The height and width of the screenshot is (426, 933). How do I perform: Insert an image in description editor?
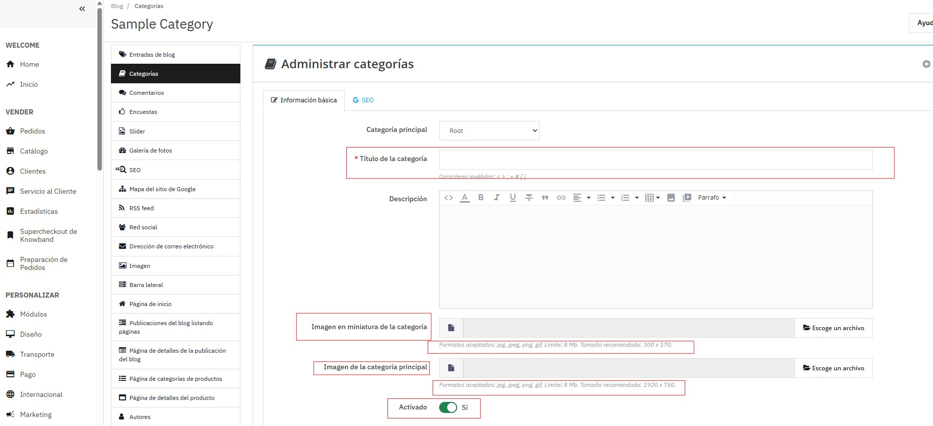coord(671,198)
